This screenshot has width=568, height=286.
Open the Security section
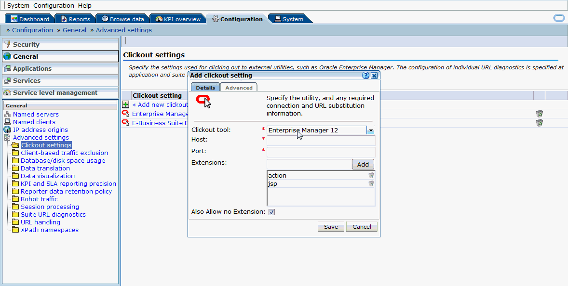click(60, 44)
